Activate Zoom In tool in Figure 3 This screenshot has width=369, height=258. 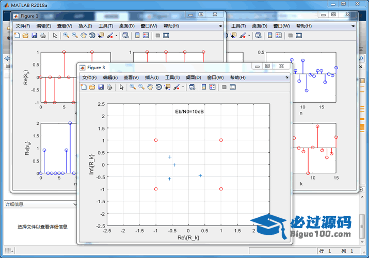coord(133,87)
